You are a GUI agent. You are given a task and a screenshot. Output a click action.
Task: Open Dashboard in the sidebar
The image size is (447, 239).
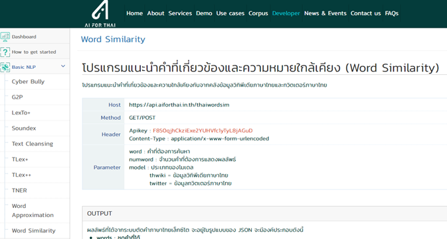24,36
